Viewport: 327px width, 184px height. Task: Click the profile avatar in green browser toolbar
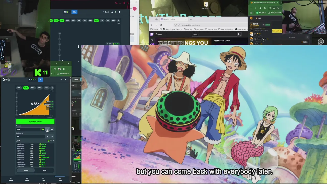click(59, 69)
